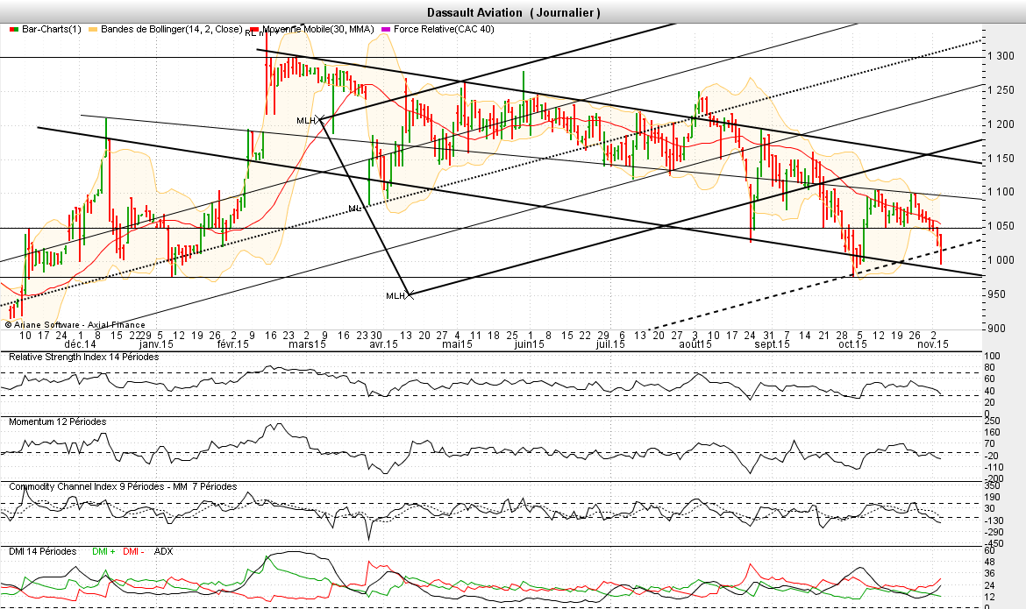This screenshot has width=1026, height=609.
Task: Click the "© Ariane Software - Axial Finance" copyright text
Action: (75, 324)
